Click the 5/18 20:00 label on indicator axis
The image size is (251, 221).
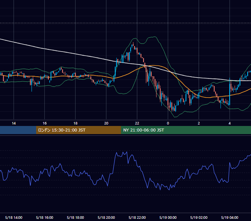(106, 217)
